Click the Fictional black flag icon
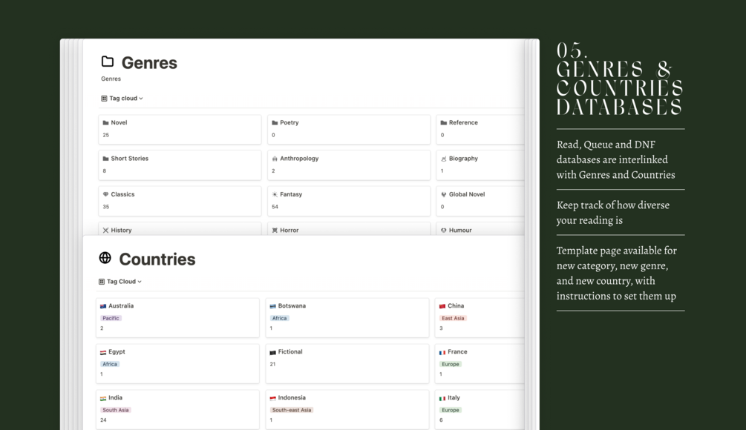Image resolution: width=746 pixels, height=430 pixels. click(x=272, y=353)
